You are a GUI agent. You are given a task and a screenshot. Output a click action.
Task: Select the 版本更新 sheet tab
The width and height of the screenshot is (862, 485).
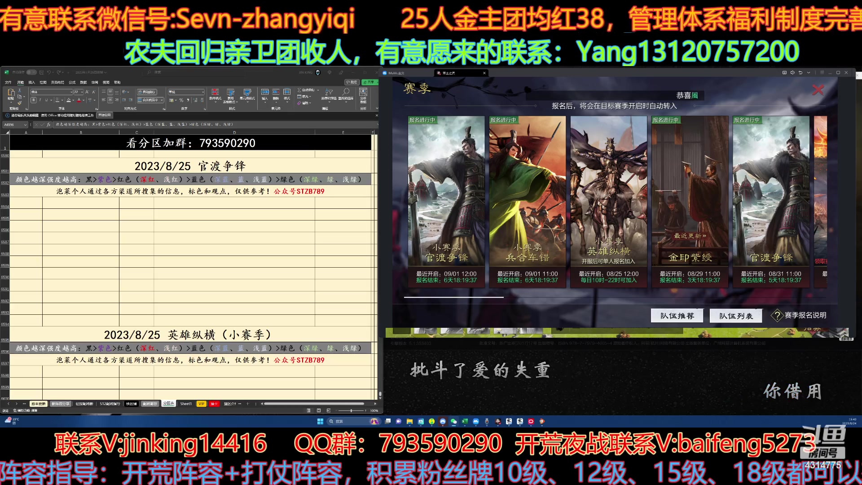(39, 404)
